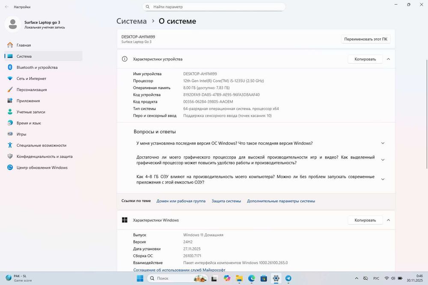Screen dimensions: 428x285
Task: Click the Версия value 24H2
Action: click(x=188, y=242)
